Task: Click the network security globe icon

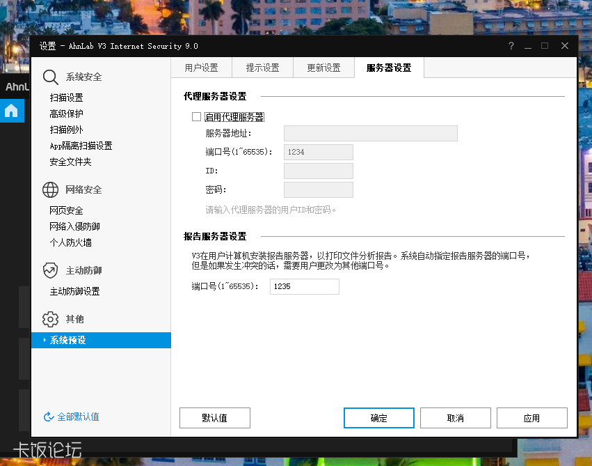Action: [x=49, y=189]
